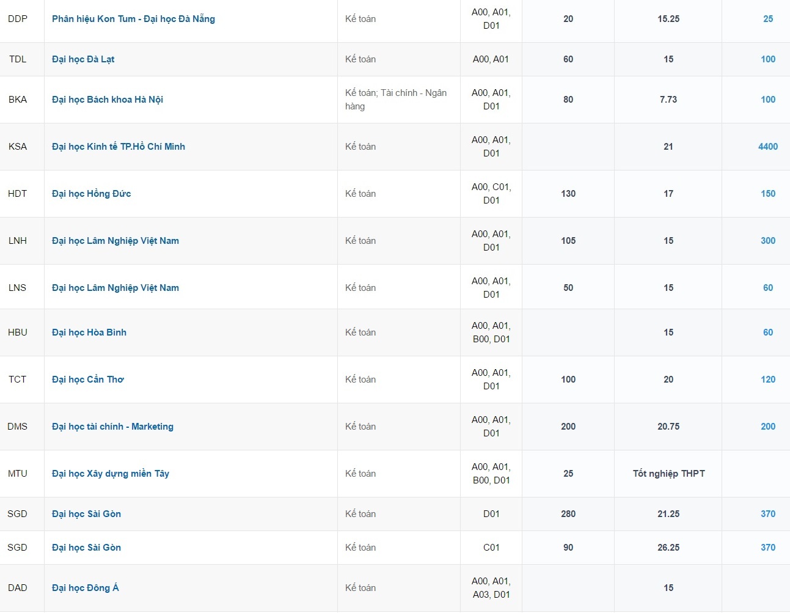790x613 pixels.
Task: Click the blue 120 link in Cần Thơ row
Action: click(x=768, y=380)
